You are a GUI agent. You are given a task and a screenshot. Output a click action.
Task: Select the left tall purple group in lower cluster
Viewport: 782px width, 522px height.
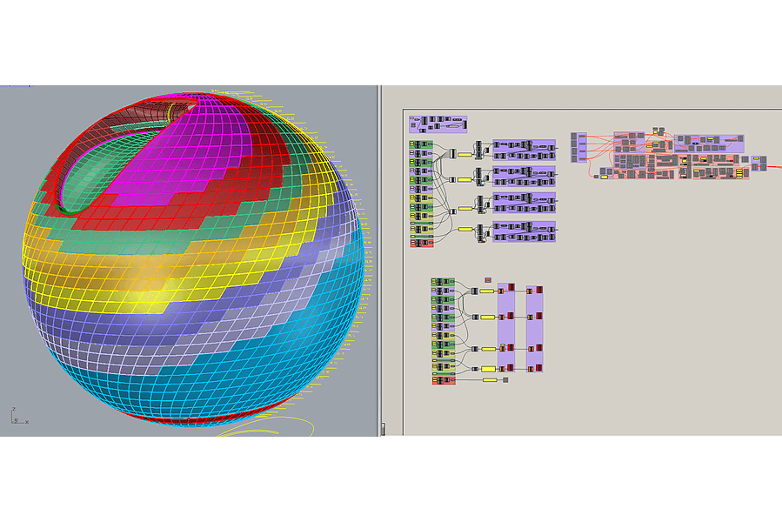tap(506, 331)
